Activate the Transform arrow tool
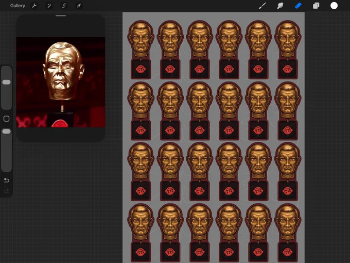Image resolution: width=350 pixels, height=263 pixels. [x=79, y=6]
